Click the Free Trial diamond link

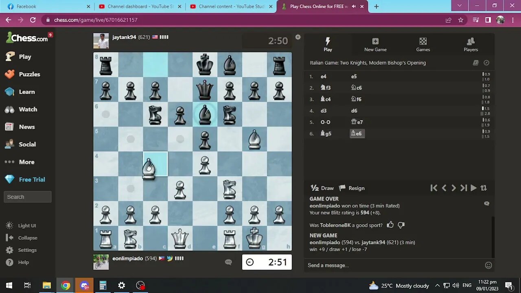[25, 179]
